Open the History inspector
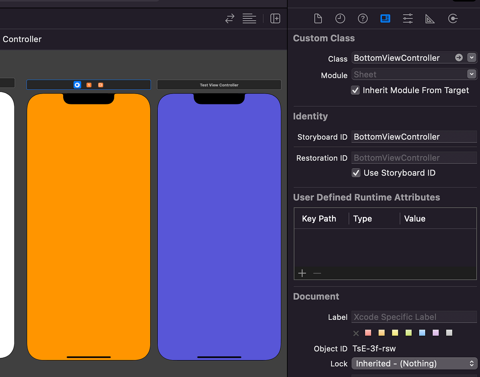Image resolution: width=480 pixels, height=377 pixels. [x=340, y=18]
